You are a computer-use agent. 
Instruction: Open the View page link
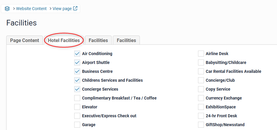point(62,9)
